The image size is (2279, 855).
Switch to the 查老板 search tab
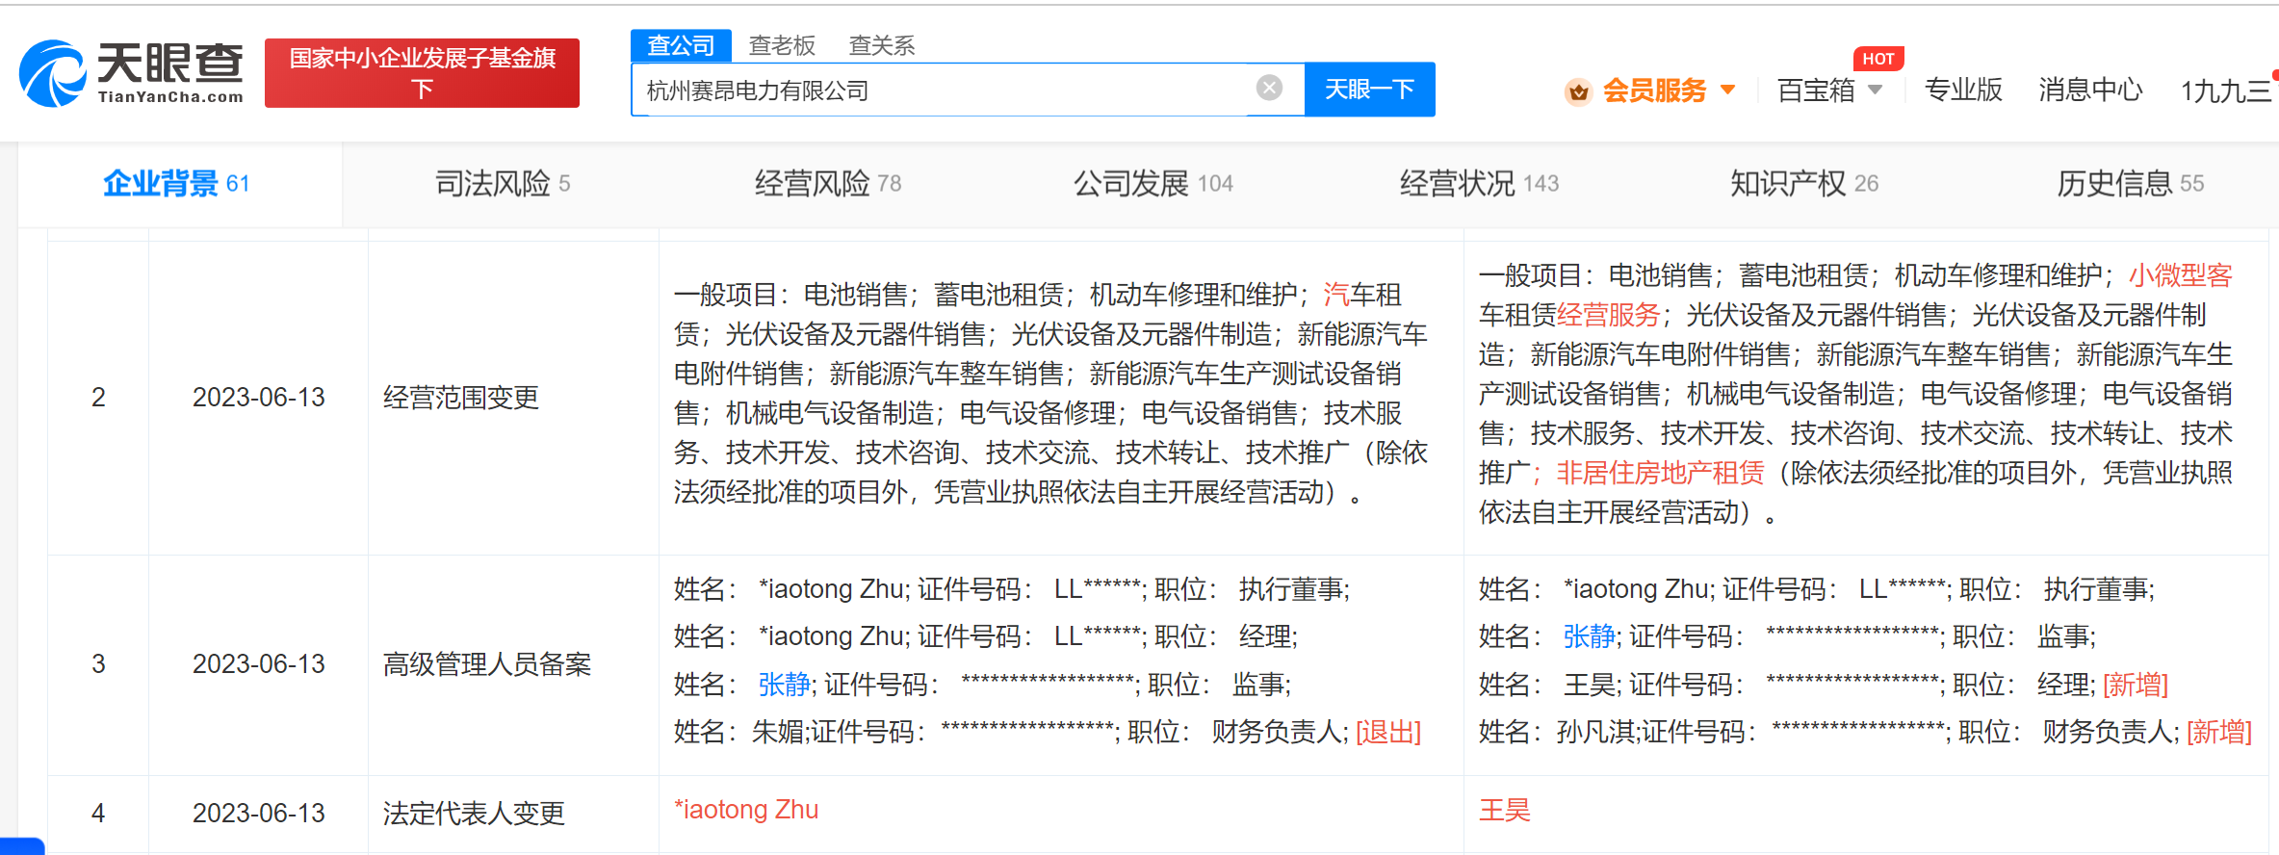coord(782,45)
